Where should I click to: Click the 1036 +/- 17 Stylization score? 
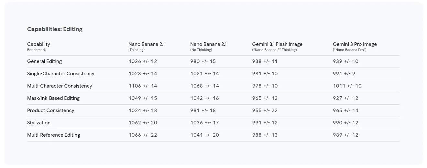pyautogui.click(x=204, y=123)
